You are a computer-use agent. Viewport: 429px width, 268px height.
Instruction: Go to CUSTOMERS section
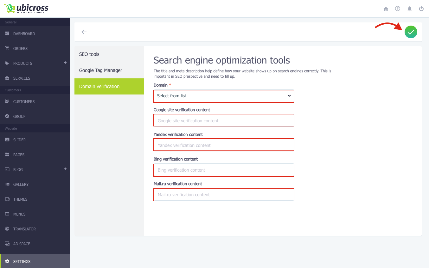(x=35, y=102)
